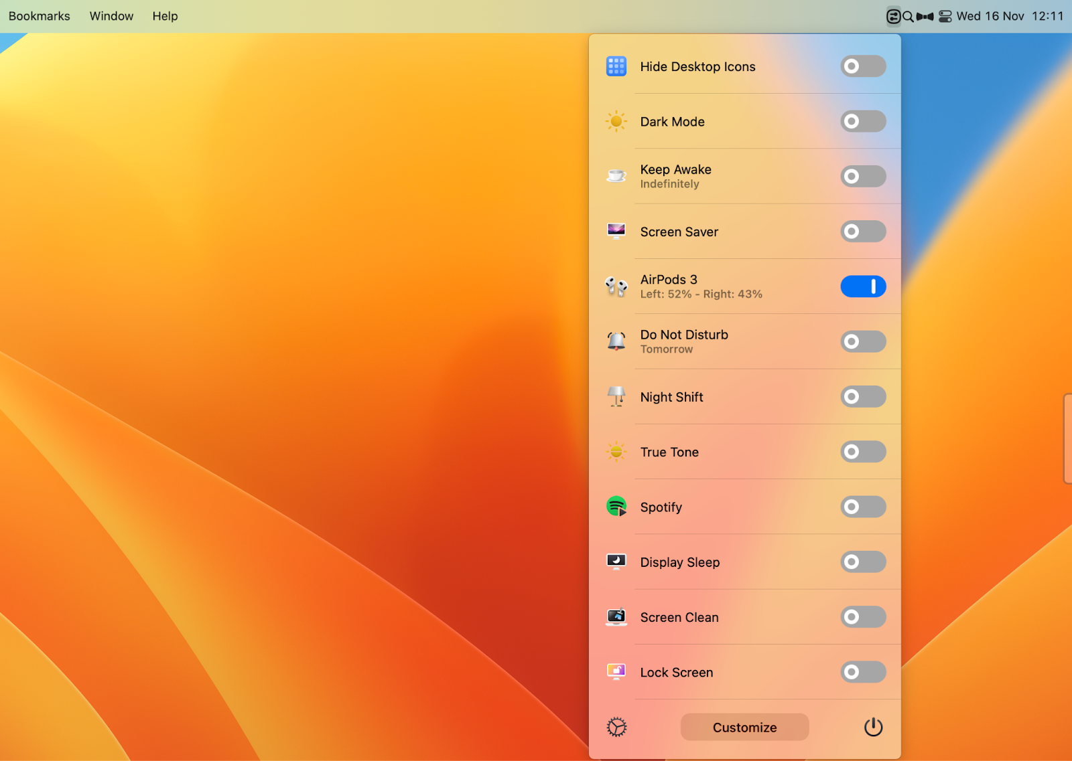Viewport: 1072px width, 761px height.
Task: Click the Hide Desktop Icons grid icon
Action: [x=616, y=66]
